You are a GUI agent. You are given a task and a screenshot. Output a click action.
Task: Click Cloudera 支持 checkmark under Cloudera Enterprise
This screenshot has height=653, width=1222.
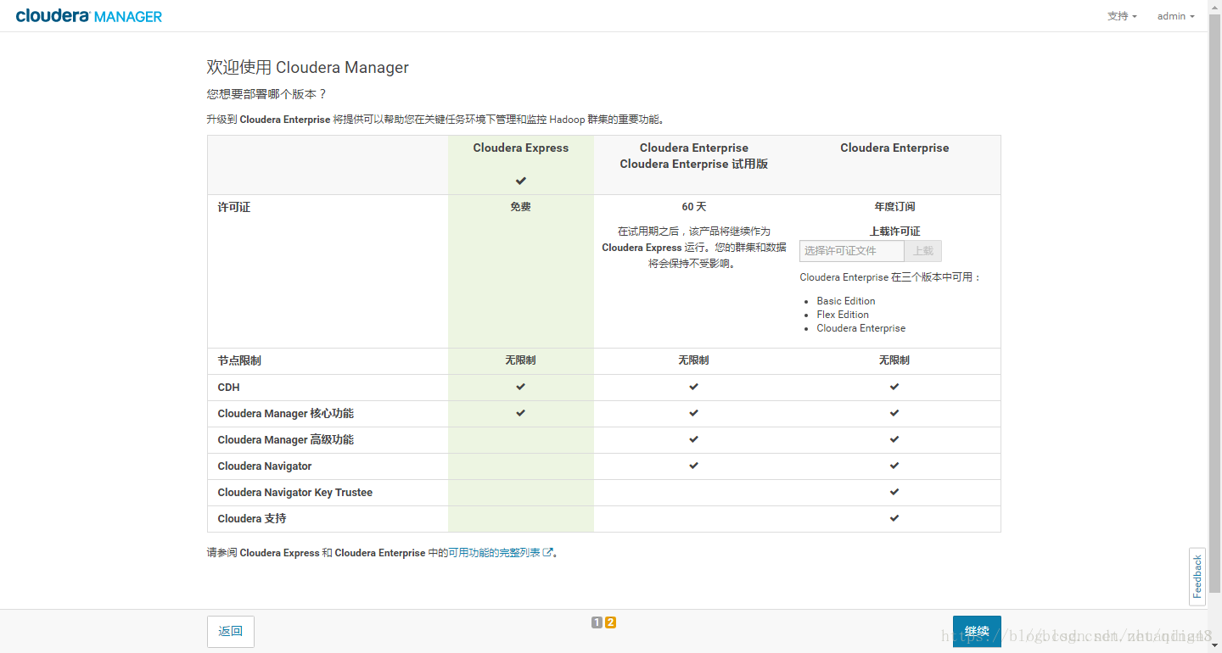tap(894, 518)
